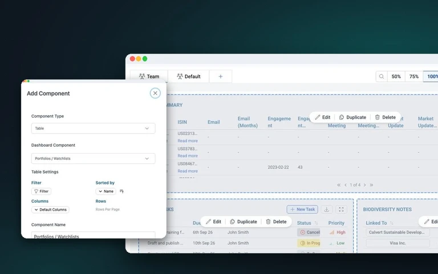This screenshot has height=274, width=438.
Task: Click Edit on the summary table component
Action: point(323,118)
